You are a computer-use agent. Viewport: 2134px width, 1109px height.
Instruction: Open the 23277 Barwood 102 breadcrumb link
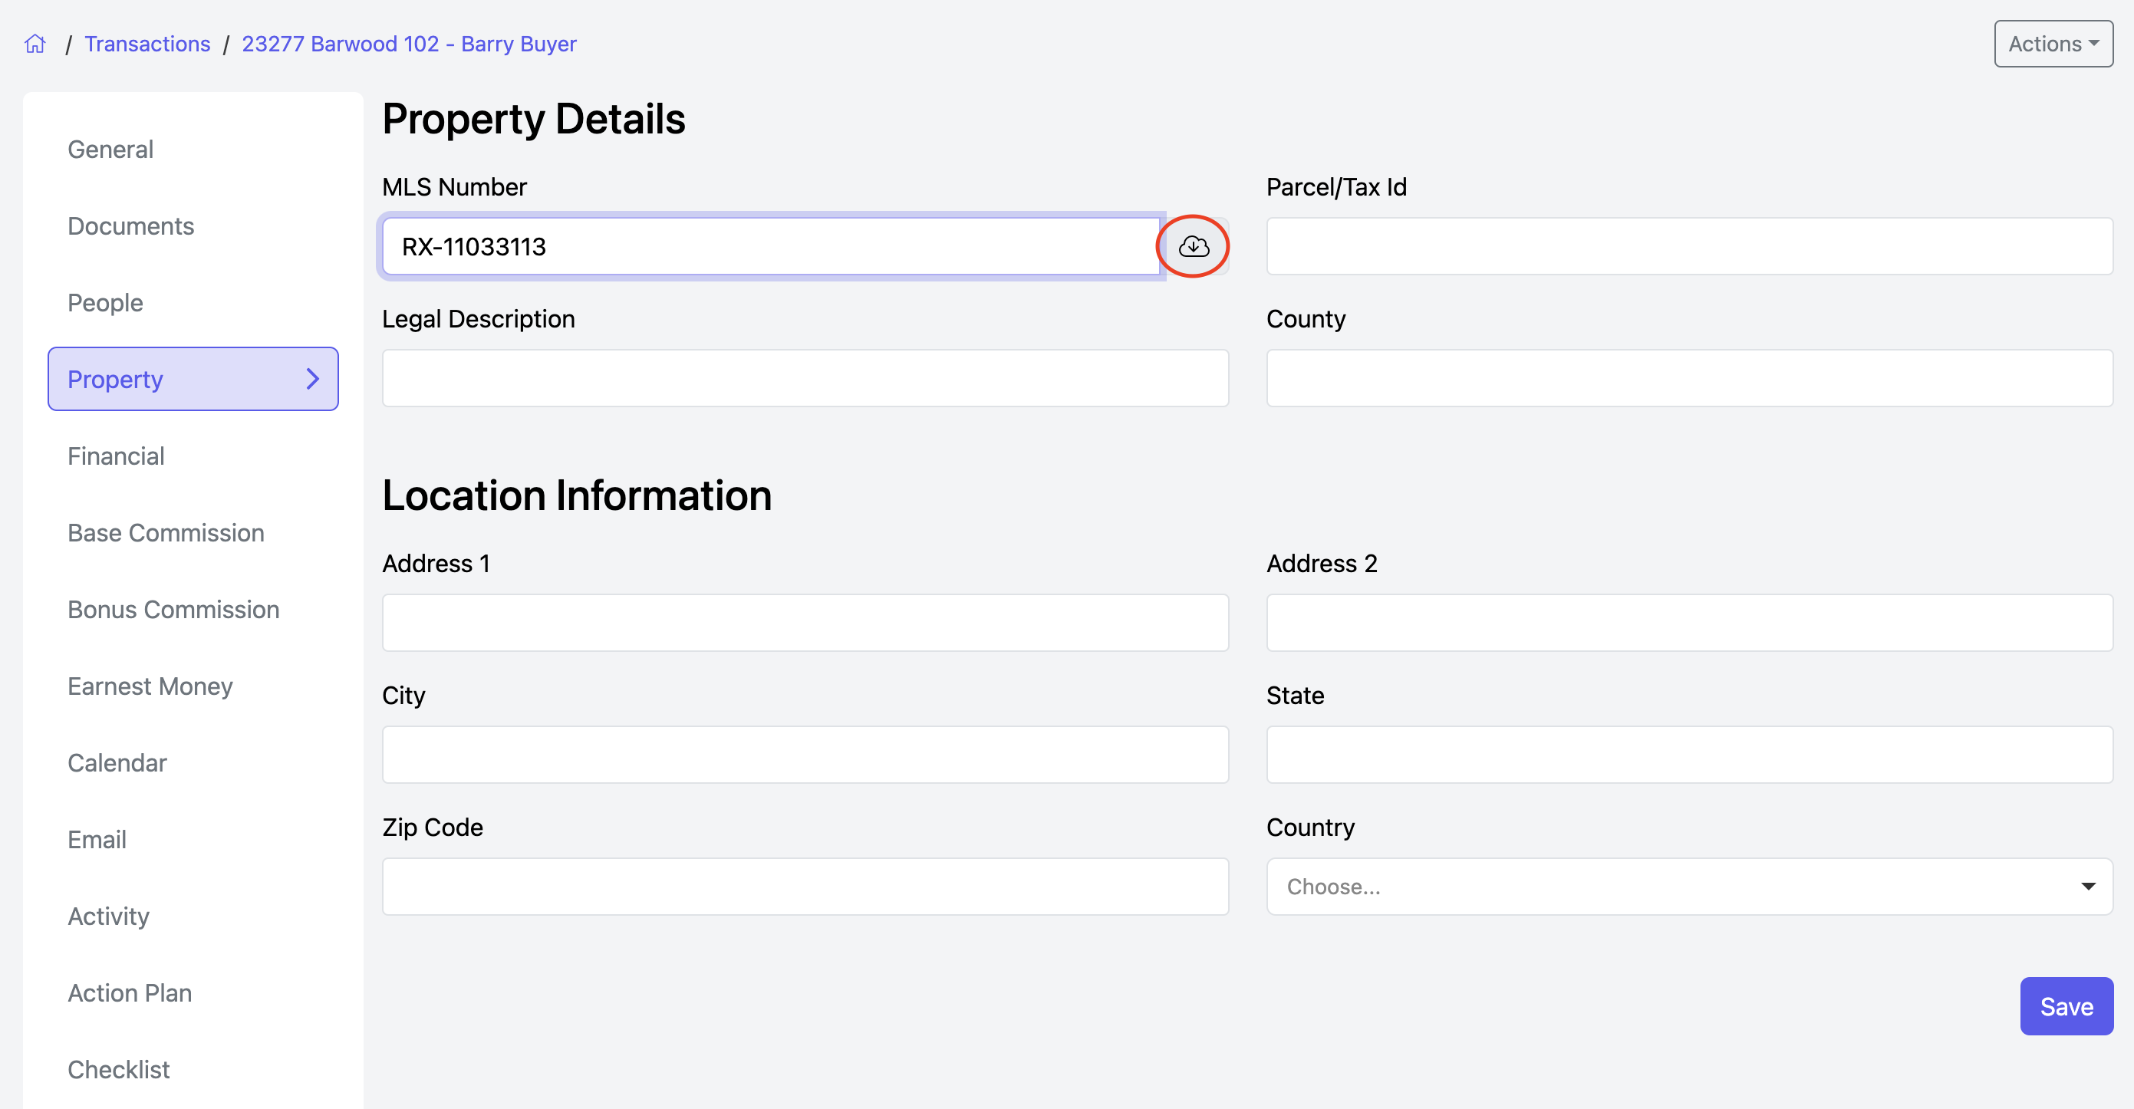pos(408,44)
